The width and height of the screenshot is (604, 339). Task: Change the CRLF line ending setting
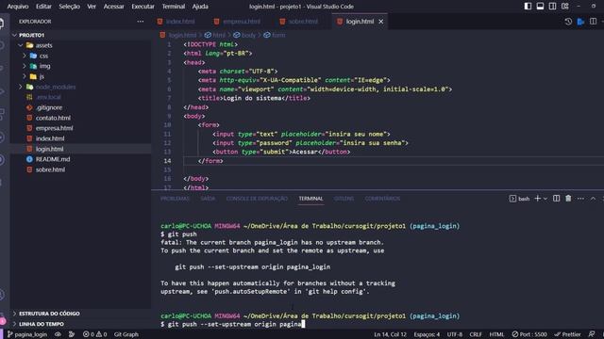point(476,334)
